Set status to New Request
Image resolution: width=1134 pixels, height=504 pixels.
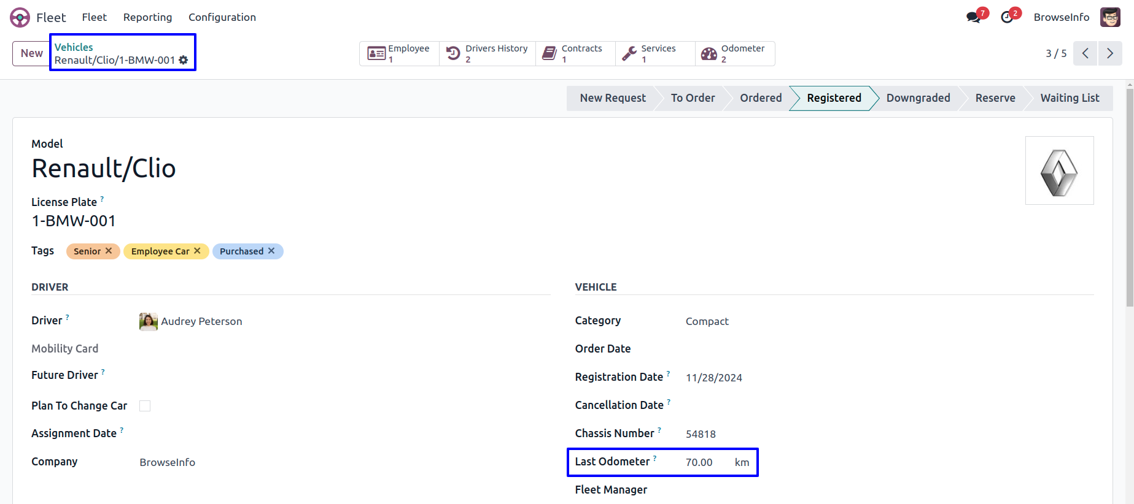tap(612, 98)
